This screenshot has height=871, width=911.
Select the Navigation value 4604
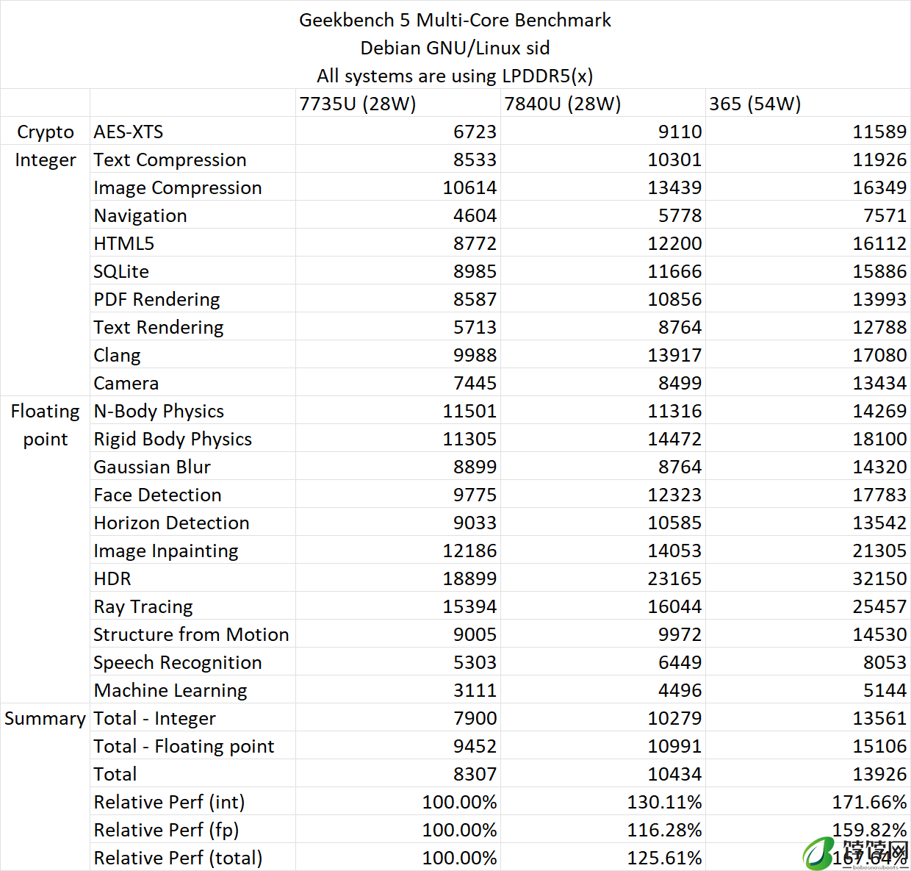tap(475, 215)
